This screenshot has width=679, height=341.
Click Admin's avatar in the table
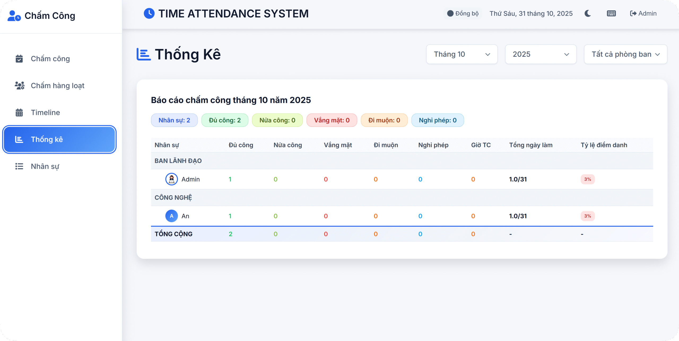(x=172, y=179)
